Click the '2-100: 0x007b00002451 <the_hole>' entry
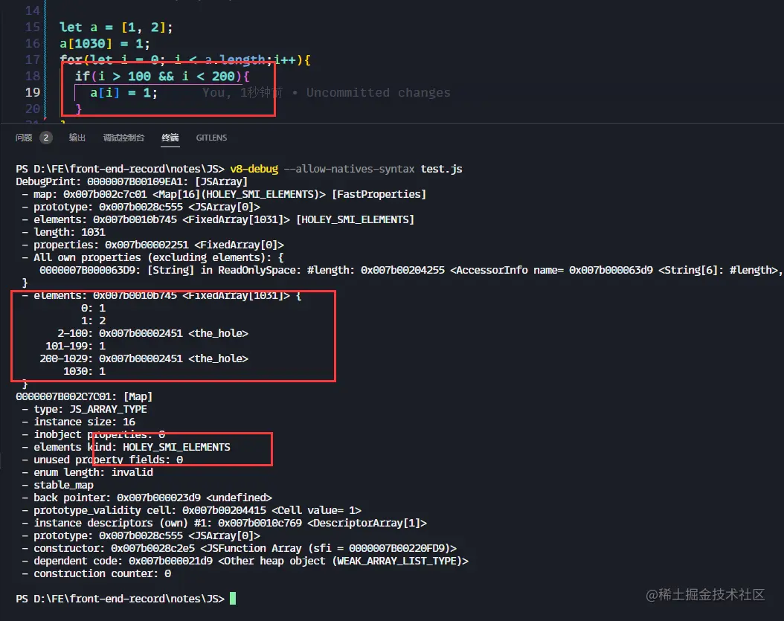 (x=152, y=333)
